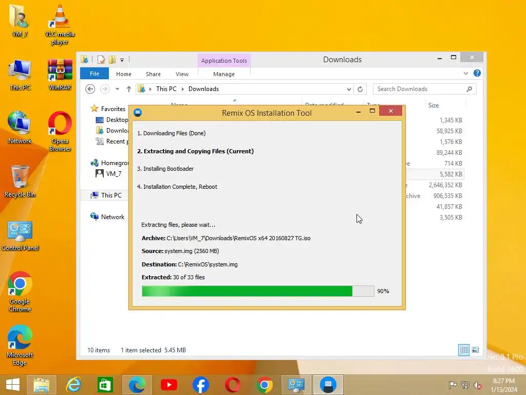Screen dimensions: 526x395
Task: Select the Recycle Bin icon
Action: click(x=20, y=182)
